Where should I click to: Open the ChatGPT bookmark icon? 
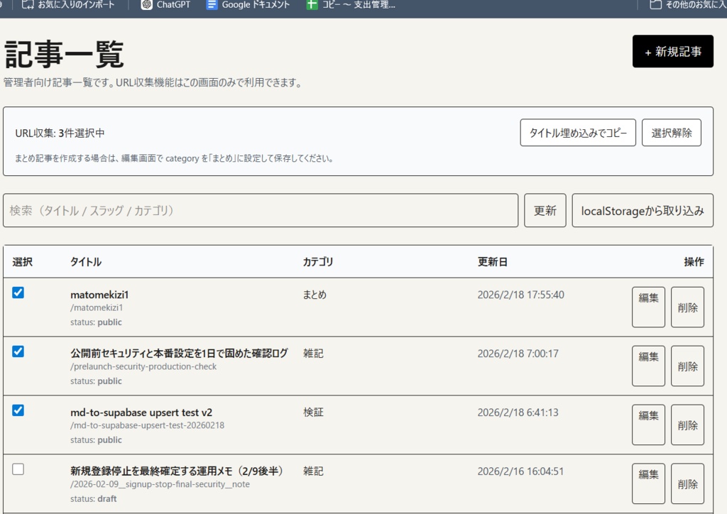147,5
